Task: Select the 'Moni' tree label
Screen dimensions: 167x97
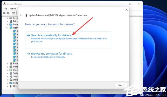Action: (16, 25)
